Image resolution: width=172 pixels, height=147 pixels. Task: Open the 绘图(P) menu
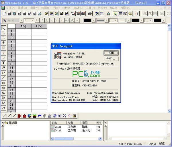(x=46, y=8)
